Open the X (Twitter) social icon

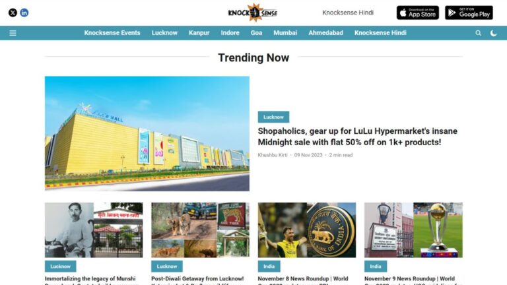point(13,13)
